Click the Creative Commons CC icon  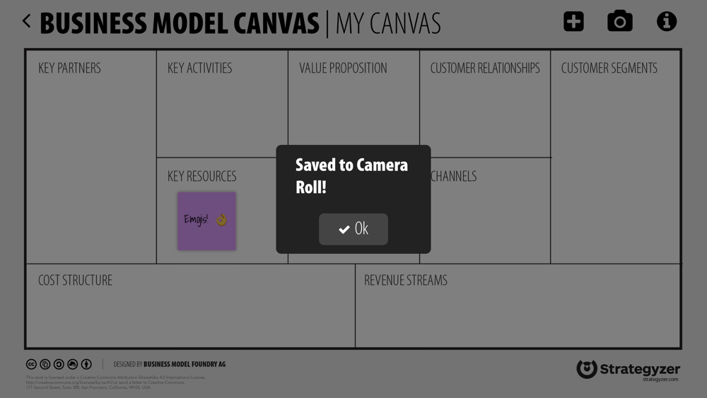click(31, 364)
